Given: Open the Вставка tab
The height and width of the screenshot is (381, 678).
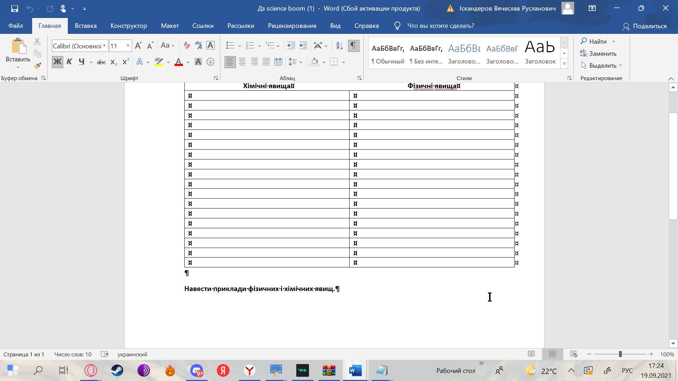Looking at the screenshot, I should tap(85, 26).
